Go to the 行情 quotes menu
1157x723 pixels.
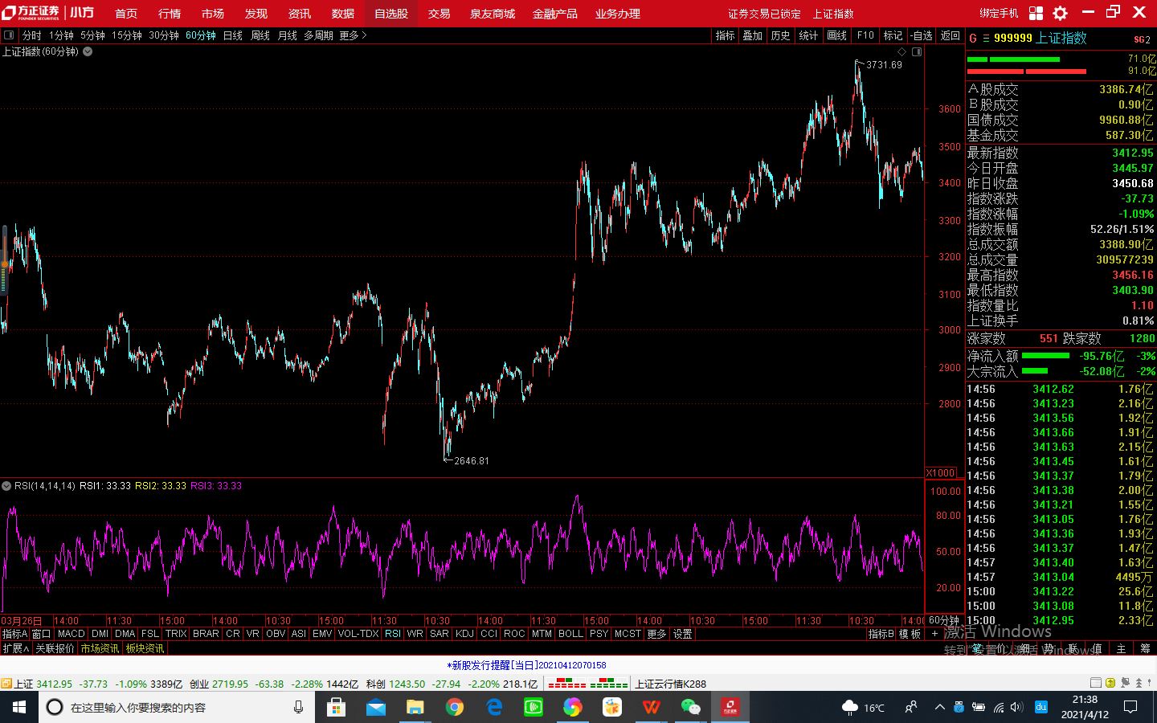coord(170,14)
